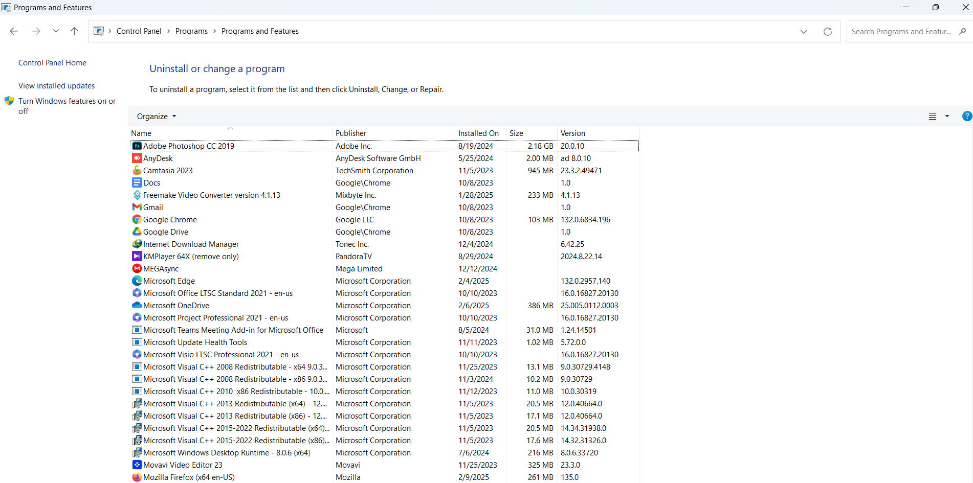Select Microsoft Visual C++ 2015-2022 Redistributable (x64)
The height and width of the screenshot is (483, 973).
click(385, 428)
